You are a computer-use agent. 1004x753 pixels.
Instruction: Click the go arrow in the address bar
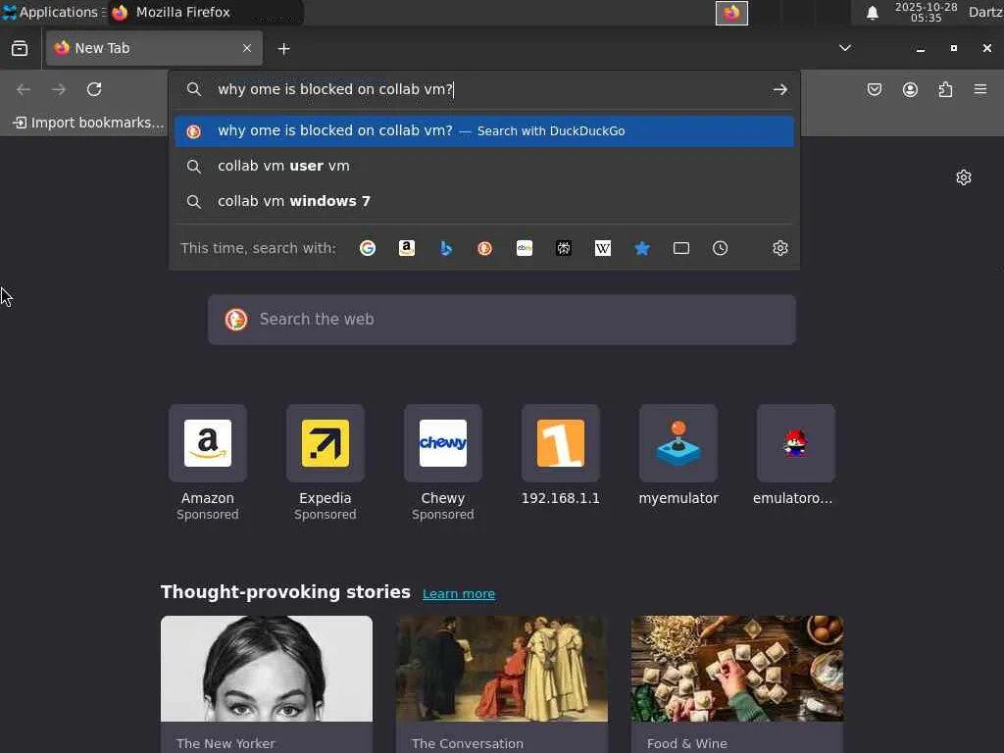779,89
